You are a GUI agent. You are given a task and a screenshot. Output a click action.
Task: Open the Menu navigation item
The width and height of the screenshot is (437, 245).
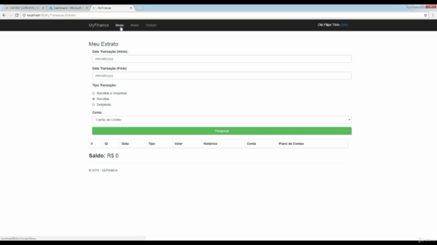click(x=119, y=25)
